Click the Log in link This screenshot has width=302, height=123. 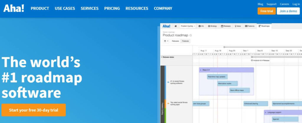[x=296, y=4]
